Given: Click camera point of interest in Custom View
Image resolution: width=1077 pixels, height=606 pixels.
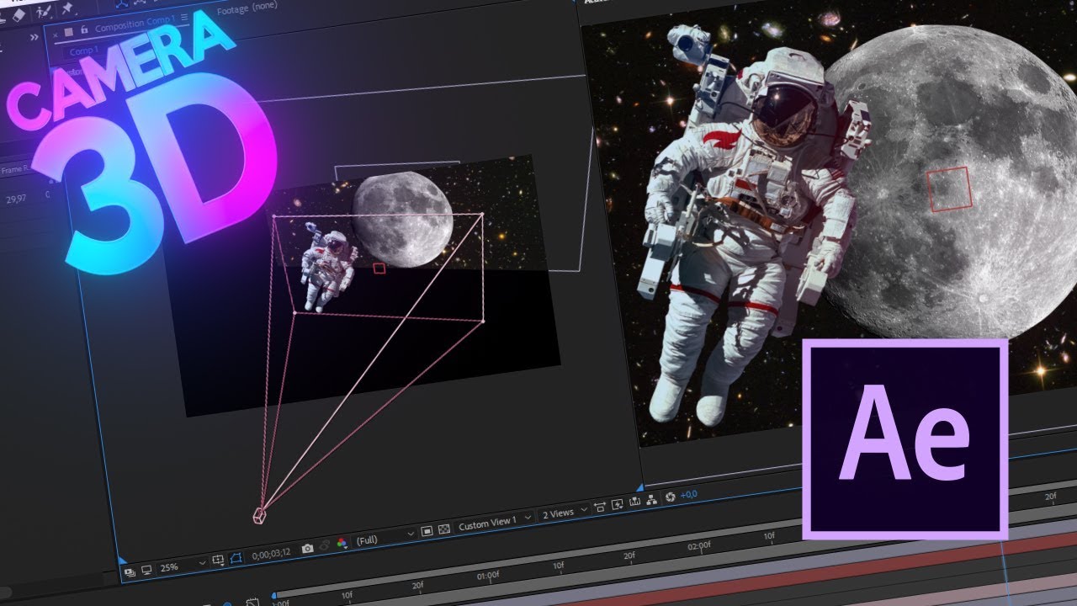Looking at the screenshot, I should (379, 268).
